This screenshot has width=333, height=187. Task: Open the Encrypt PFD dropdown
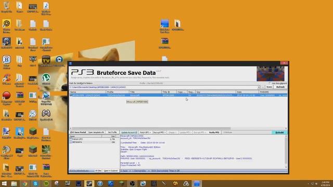[x=200, y=132]
